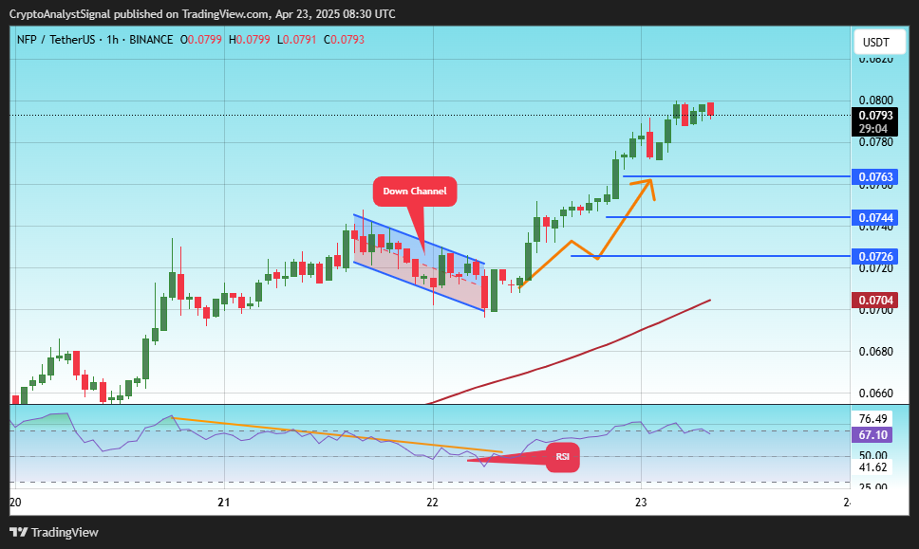The width and height of the screenshot is (919, 549).
Task: Click the 0.0800 price axis label
Action: [875, 101]
